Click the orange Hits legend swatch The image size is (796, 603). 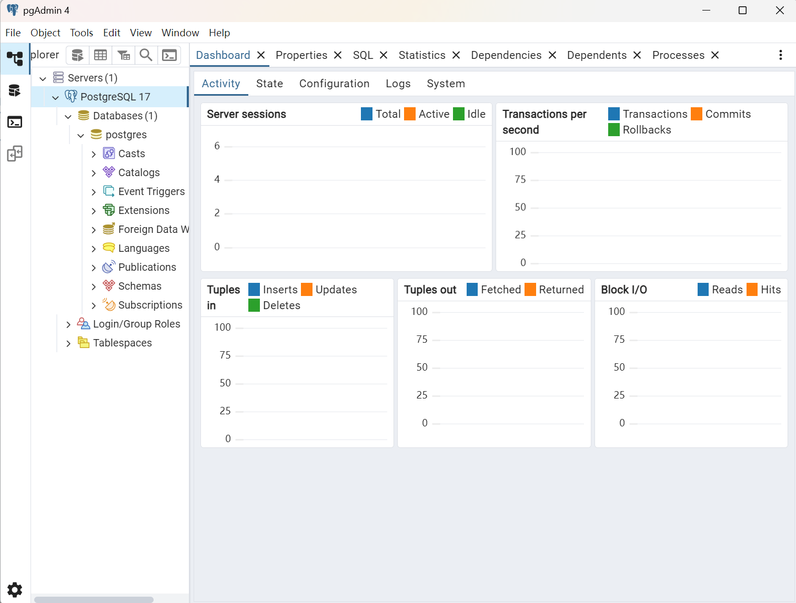point(752,290)
